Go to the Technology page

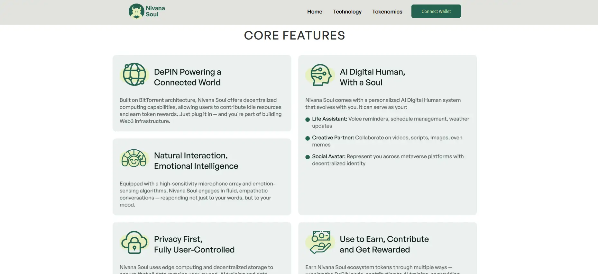point(347,12)
